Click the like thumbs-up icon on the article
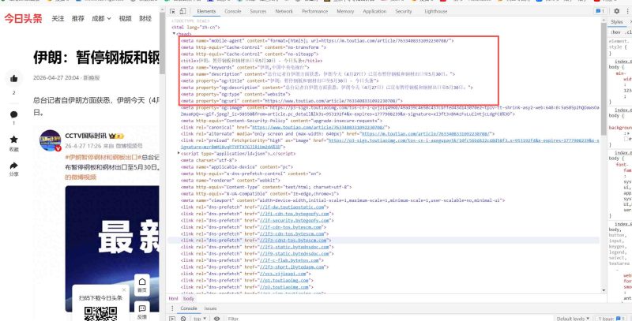The width and height of the screenshot is (632, 321). click(13, 78)
